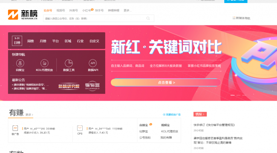
Task: Open the 5-31 日榜 ranking
Action: [17, 41]
